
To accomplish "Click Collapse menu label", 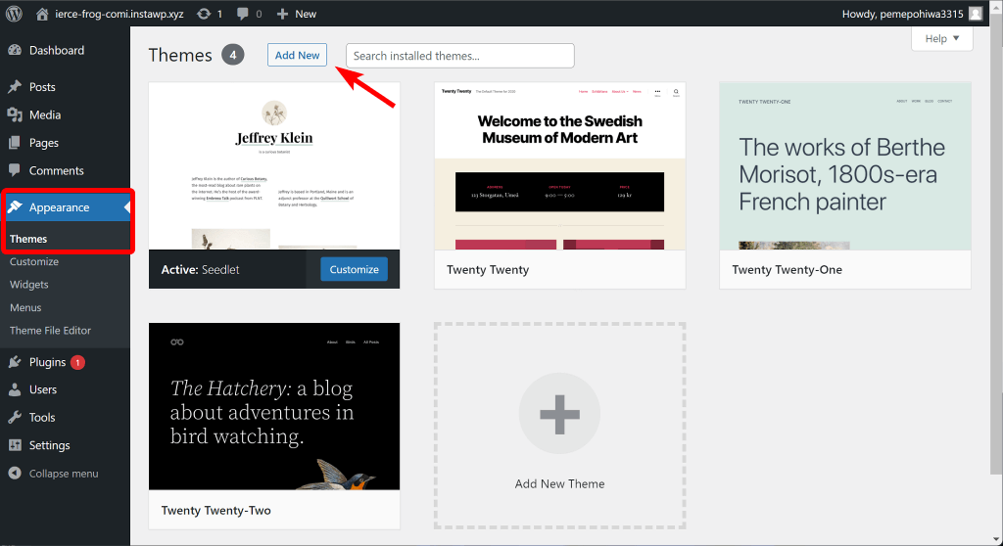I will (x=64, y=474).
